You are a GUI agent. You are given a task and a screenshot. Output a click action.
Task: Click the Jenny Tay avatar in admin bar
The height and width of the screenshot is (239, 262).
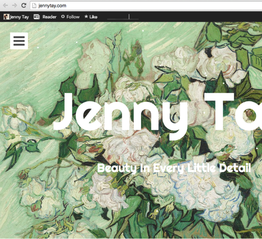(x=6, y=17)
